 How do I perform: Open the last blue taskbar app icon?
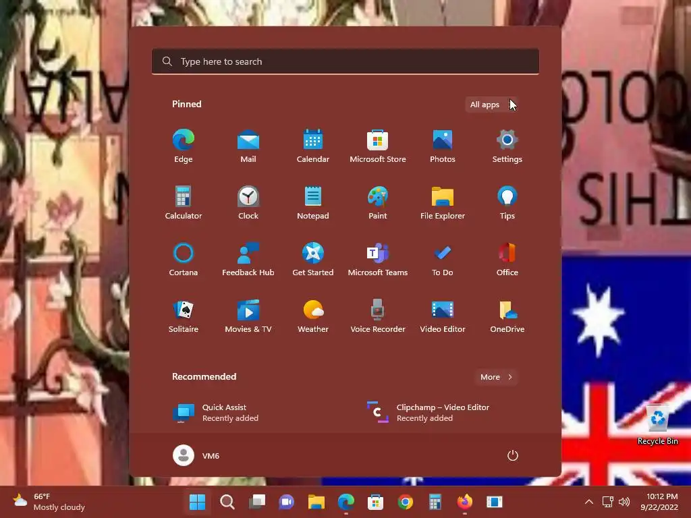pos(494,502)
